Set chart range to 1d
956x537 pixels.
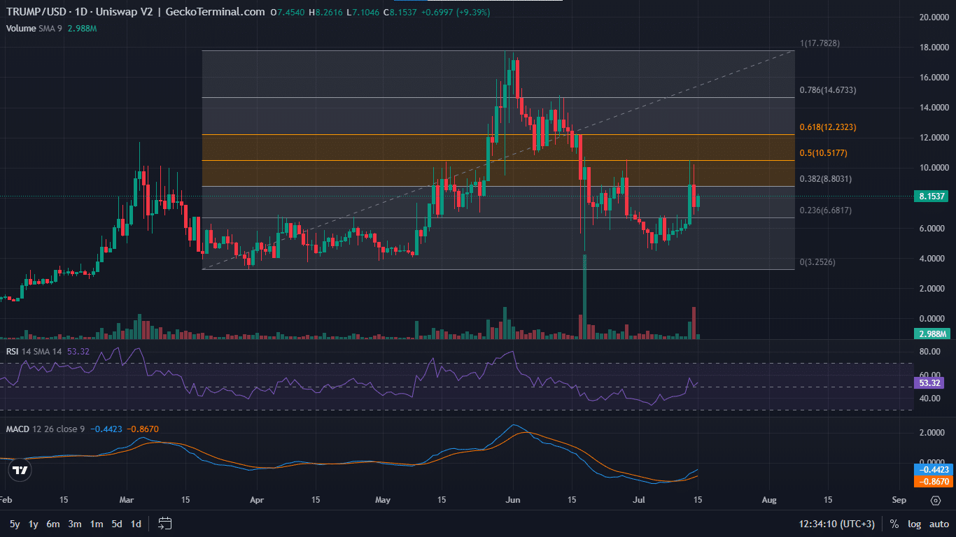136,523
